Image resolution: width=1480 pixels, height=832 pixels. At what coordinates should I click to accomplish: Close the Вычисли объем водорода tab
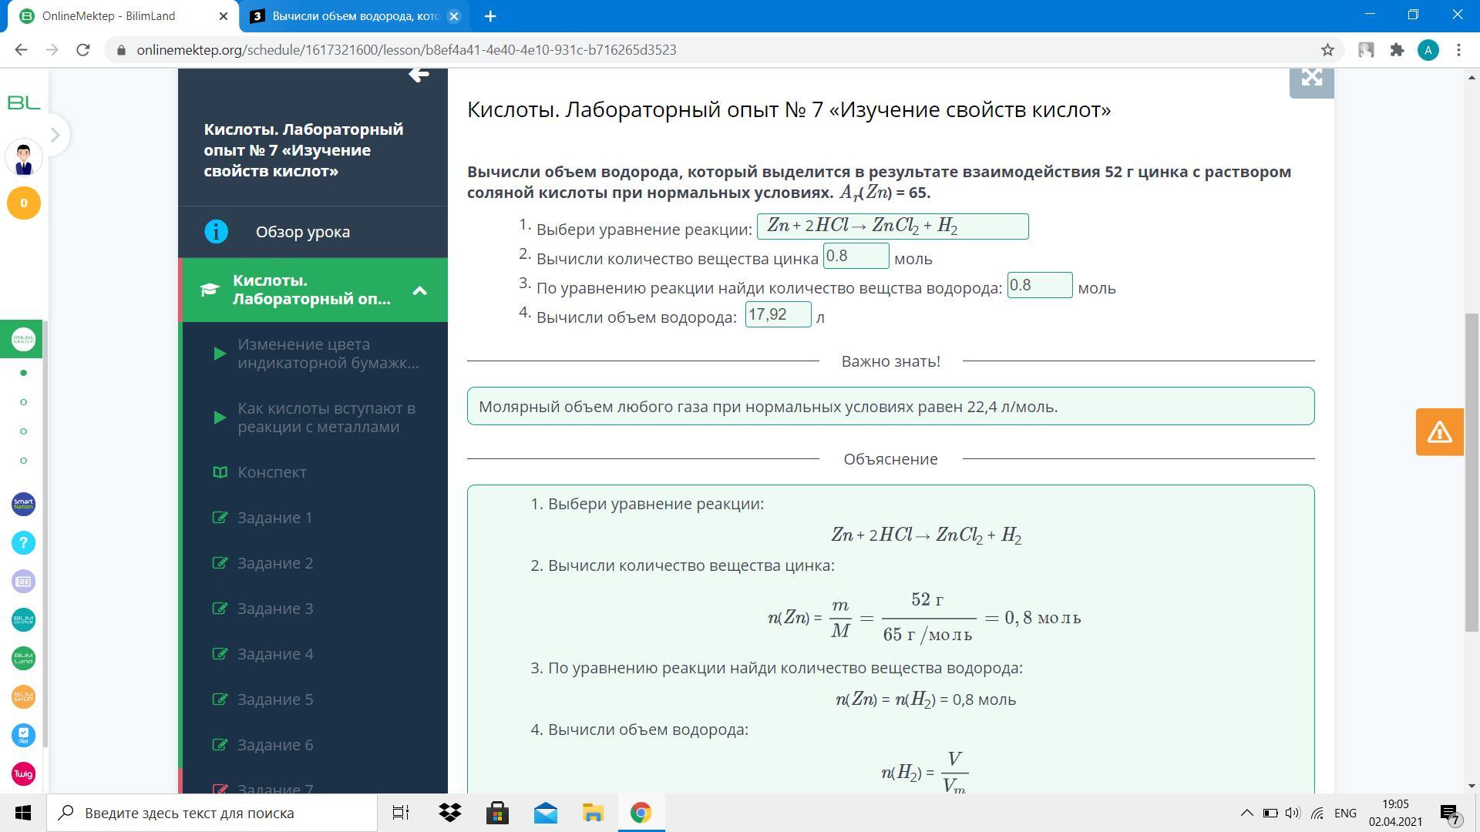[x=454, y=16]
